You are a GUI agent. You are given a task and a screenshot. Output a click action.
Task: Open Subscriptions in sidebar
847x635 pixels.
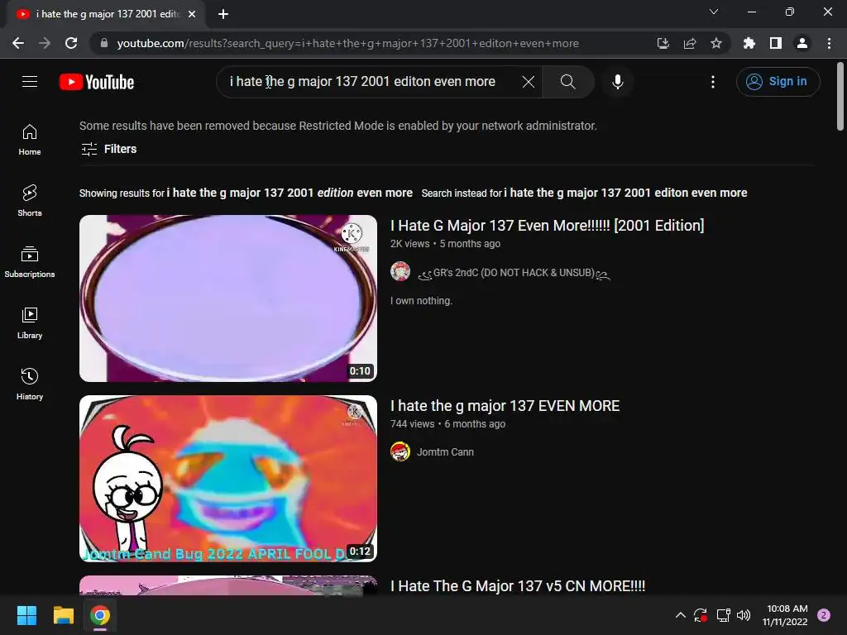click(x=30, y=262)
